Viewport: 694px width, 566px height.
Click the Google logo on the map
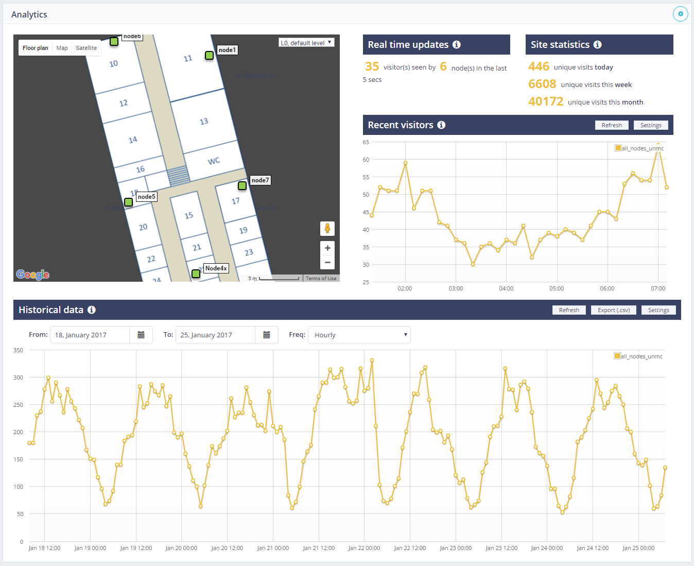pos(33,275)
